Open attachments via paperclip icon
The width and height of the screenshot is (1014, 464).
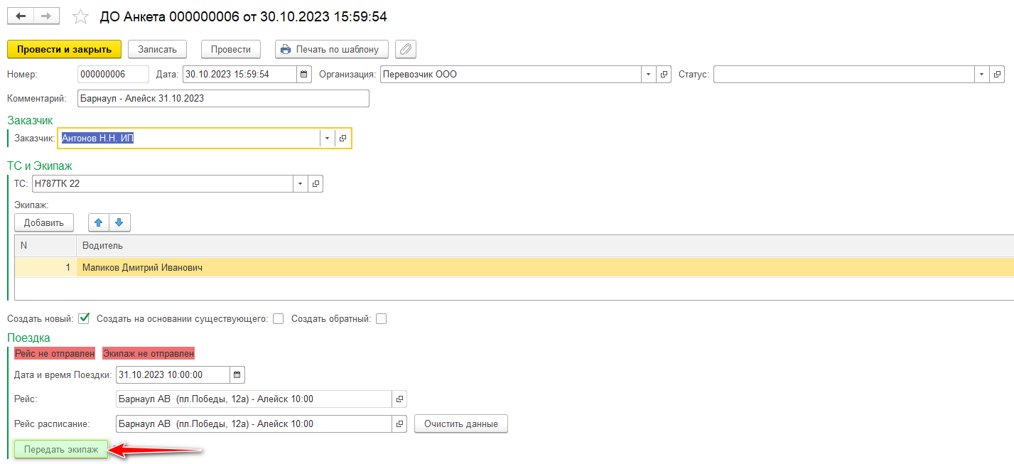pyautogui.click(x=406, y=49)
